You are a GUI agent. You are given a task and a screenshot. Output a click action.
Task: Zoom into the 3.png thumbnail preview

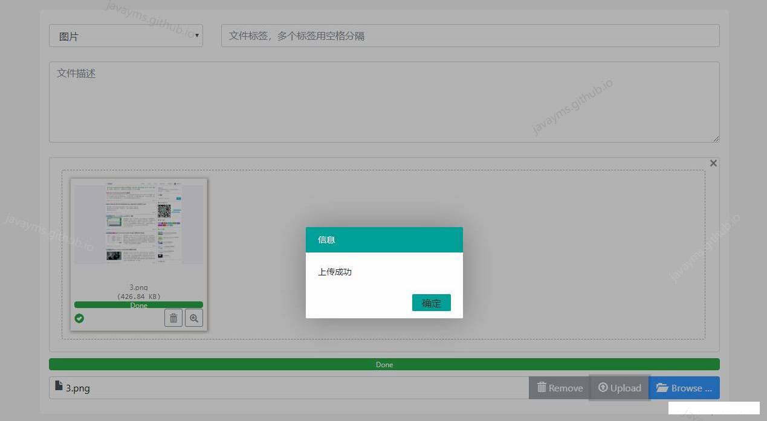click(x=193, y=317)
